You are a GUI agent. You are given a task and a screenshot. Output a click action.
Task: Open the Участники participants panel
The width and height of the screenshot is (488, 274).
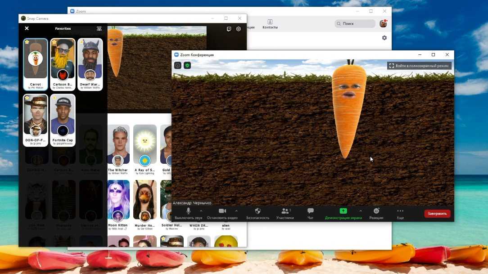point(285,213)
